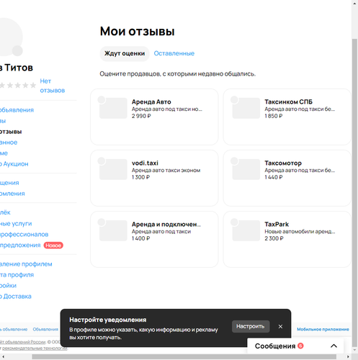Select price text 1 440 ₽
Viewport: 358px width, 360px height.
pyautogui.click(x=274, y=177)
